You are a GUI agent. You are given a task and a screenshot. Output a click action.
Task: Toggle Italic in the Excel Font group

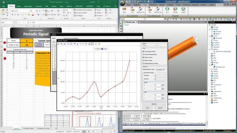tap(15, 15)
